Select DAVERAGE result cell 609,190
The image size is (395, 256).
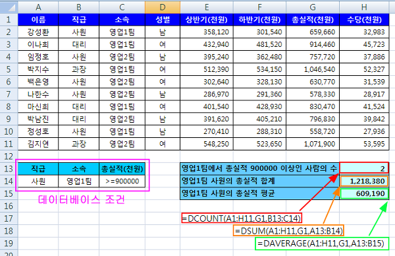click(364, 193)
